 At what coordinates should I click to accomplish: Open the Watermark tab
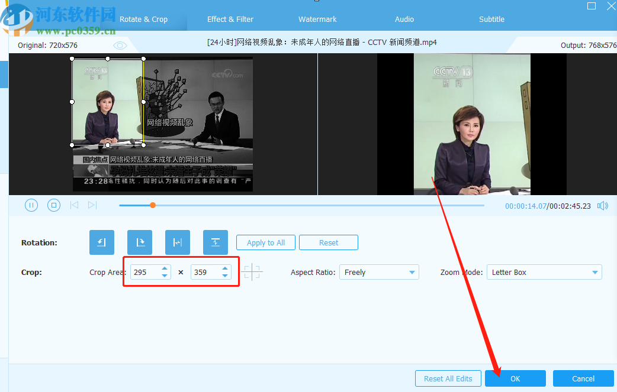(x=317, y=19)
